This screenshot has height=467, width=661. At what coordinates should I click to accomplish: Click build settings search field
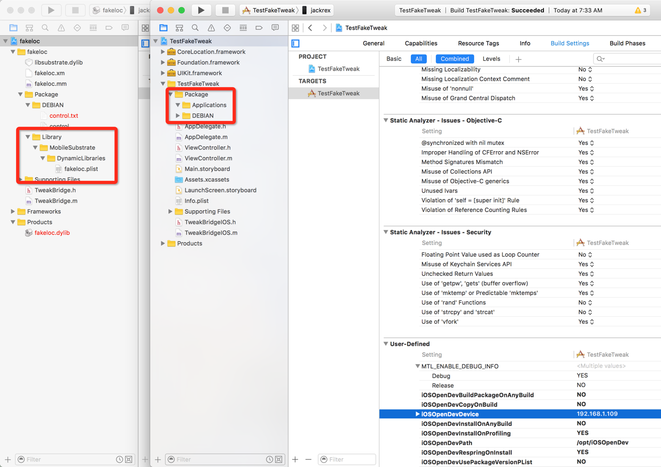[x=627, y=59]
